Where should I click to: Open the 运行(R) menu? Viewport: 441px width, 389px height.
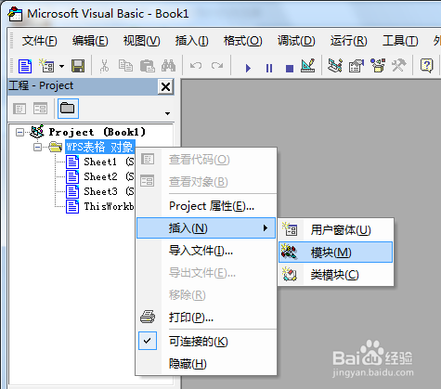348,41
